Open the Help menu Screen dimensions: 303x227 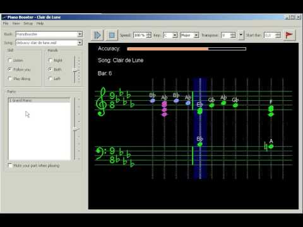(x=40, y=23)
